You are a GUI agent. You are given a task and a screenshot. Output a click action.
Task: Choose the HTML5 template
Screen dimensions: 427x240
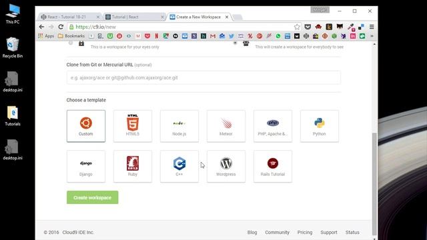[x=133, y=126]
